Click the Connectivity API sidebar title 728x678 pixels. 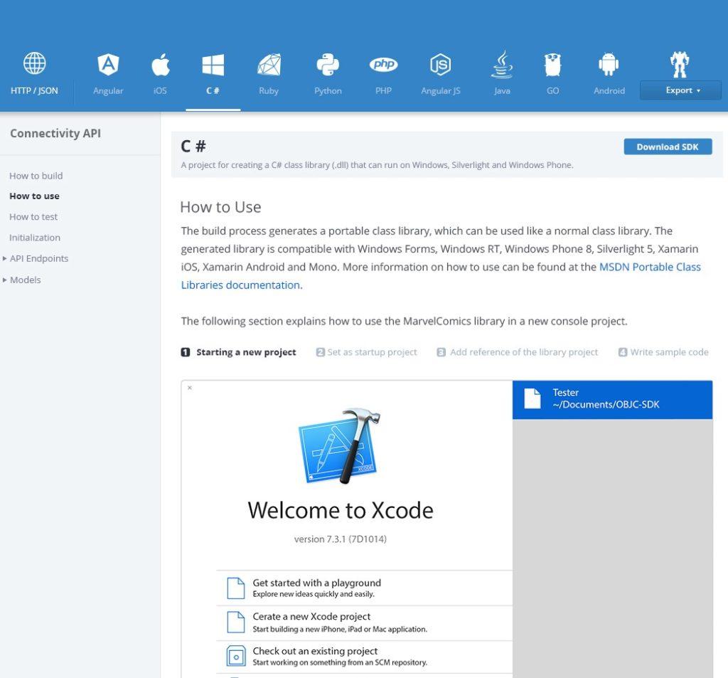click(55, 133)
